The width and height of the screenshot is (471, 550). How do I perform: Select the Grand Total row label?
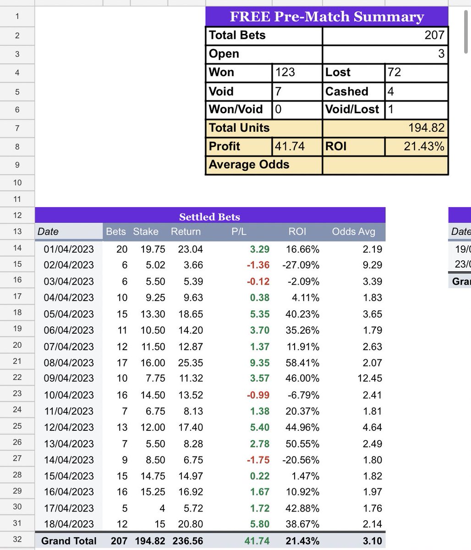[x=69, y=541]
